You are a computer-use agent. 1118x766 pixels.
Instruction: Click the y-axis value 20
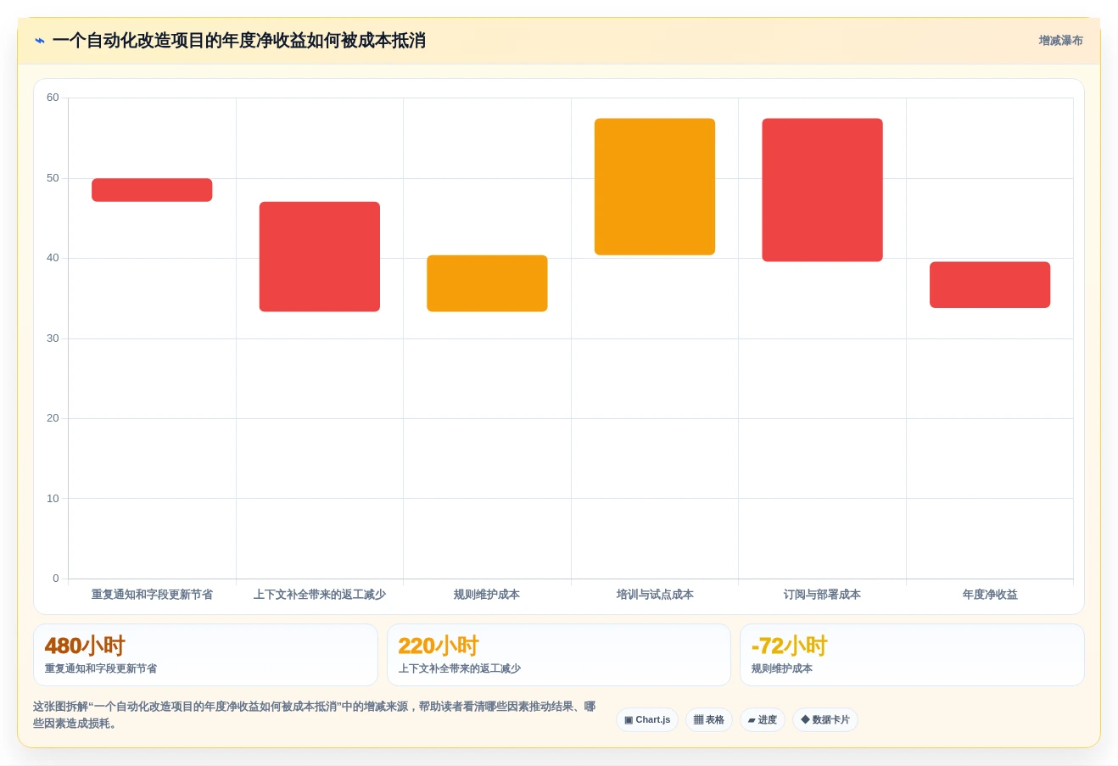click(53, 418)
